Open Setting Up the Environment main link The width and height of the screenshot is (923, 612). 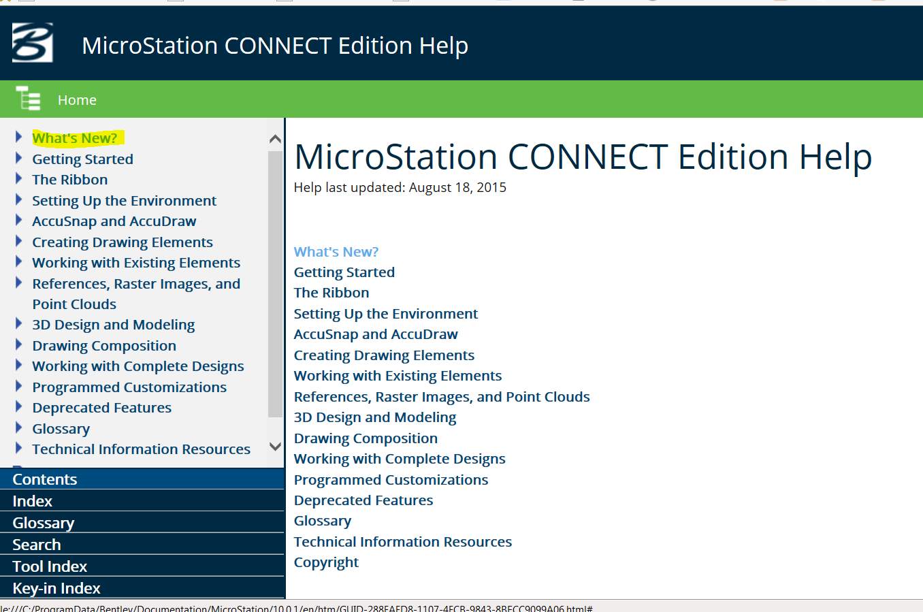click(386, 314)
